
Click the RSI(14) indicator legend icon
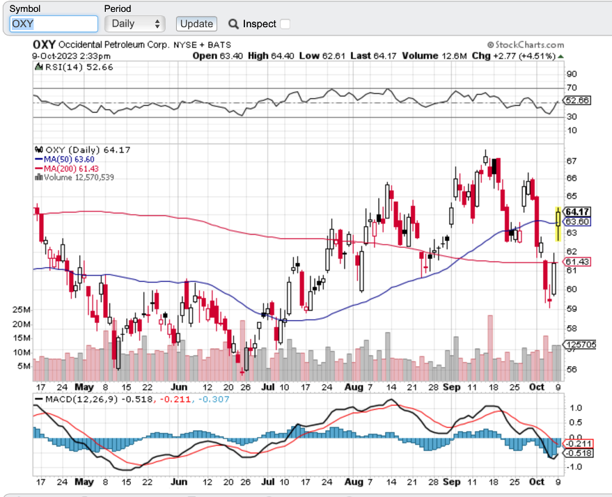click(x=38, y=67)
